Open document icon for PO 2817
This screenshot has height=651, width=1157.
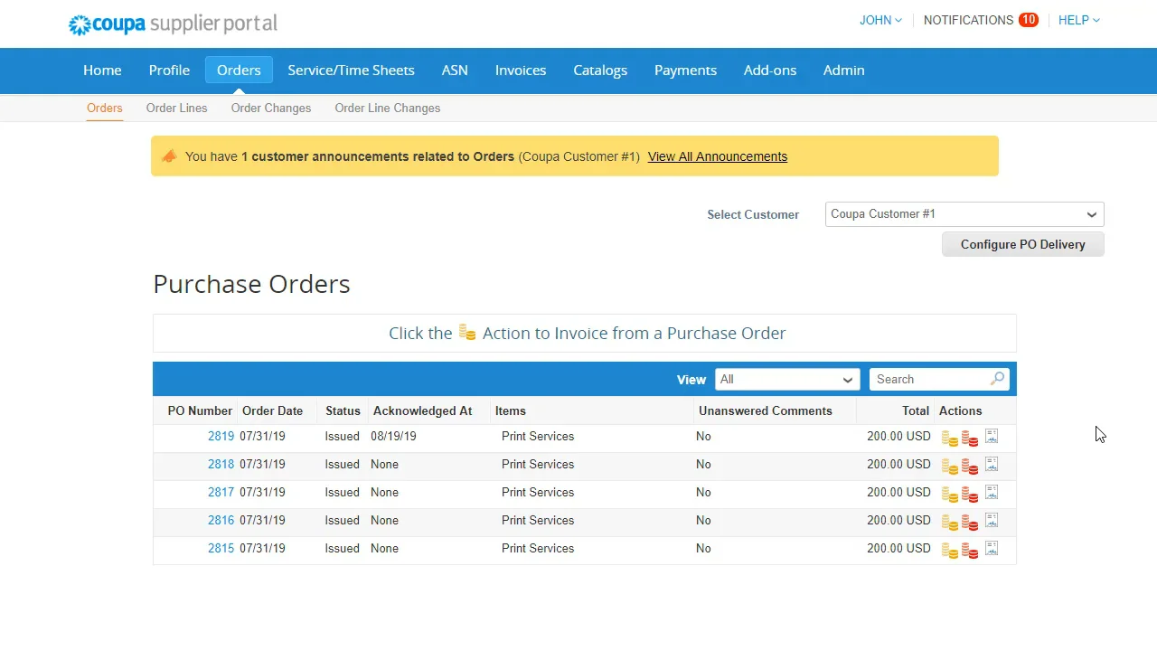pyautogui.click(x=992, y=492)
